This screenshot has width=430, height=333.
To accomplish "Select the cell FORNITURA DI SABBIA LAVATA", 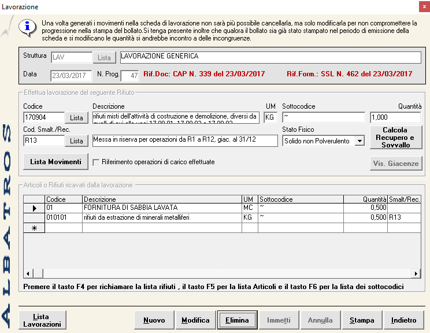I will click(162, 208).
